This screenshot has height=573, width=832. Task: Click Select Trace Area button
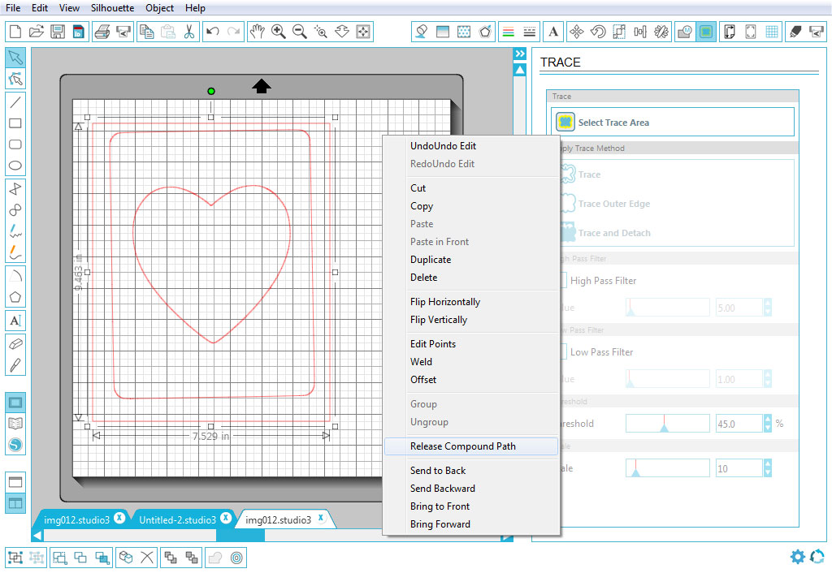[673, 123]
